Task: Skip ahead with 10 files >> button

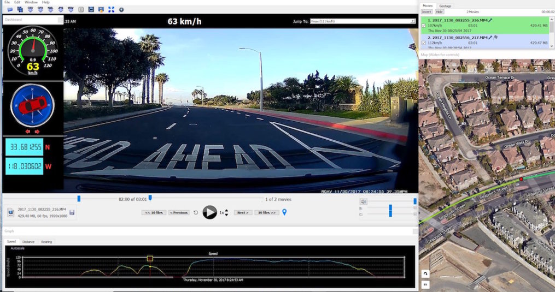Action: (x=266, y=212)
